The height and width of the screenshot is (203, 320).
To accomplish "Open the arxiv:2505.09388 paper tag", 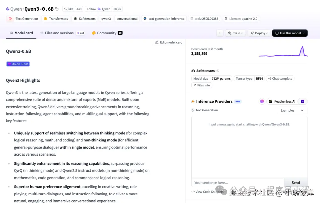I will [x=204, y=19].
